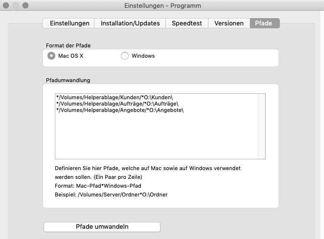This screenshot has height=239, width=324.
Task: Minimize the settings window
Action: pos(16,5)
